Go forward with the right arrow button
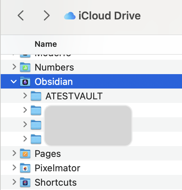182x190 pixels. click(47, 15)
